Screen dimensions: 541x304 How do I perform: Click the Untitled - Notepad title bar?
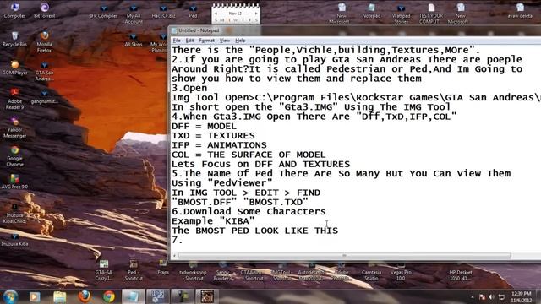(355, 30)
